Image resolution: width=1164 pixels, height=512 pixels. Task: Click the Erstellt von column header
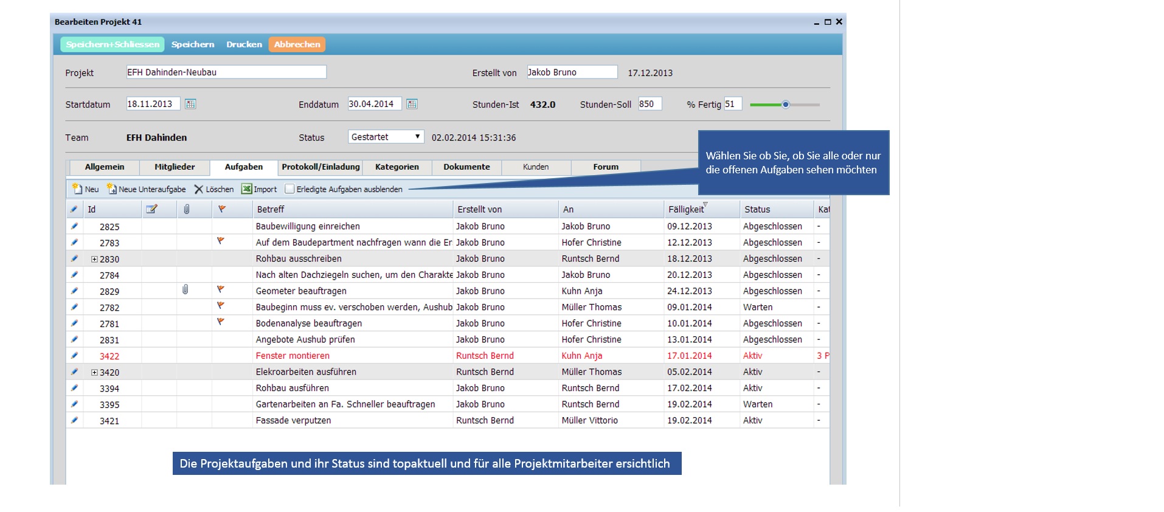tap(506, 209)
